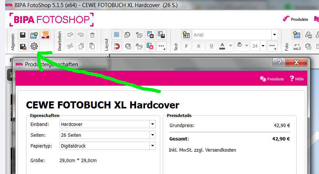Viewport: 319px width, 174px height.
Task: Close the Produkteigenschaften dialog
Action: point(296,62)
